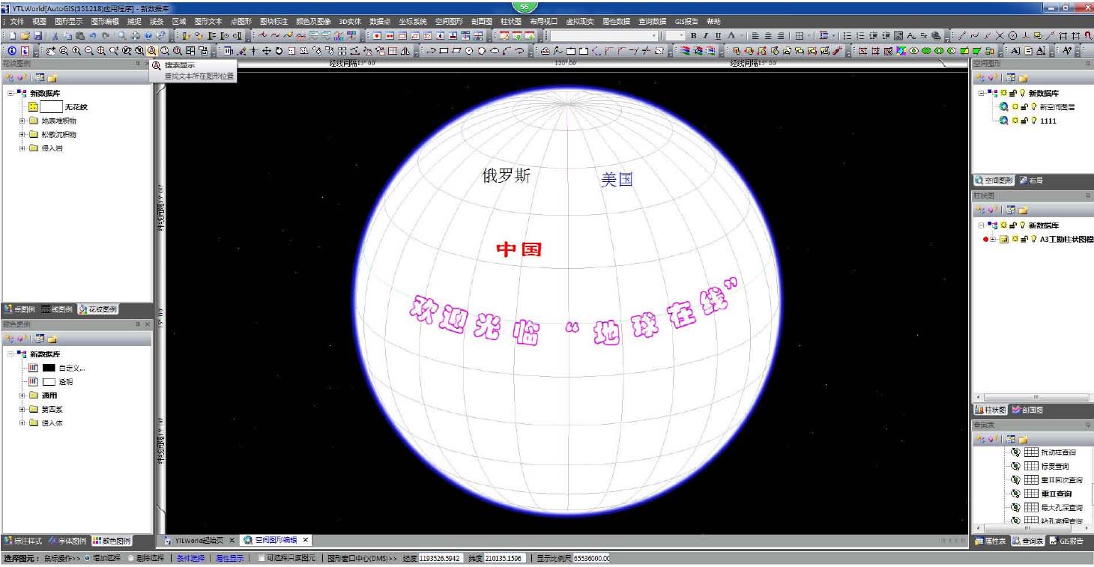Viewport: 1094px width, 567px height.
Task: Click the blue Help question icon
Action: [x=148, y=35]
